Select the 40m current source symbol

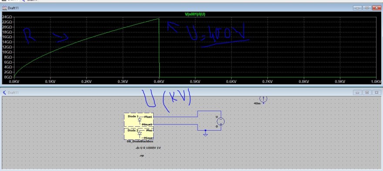click(263, 99)
